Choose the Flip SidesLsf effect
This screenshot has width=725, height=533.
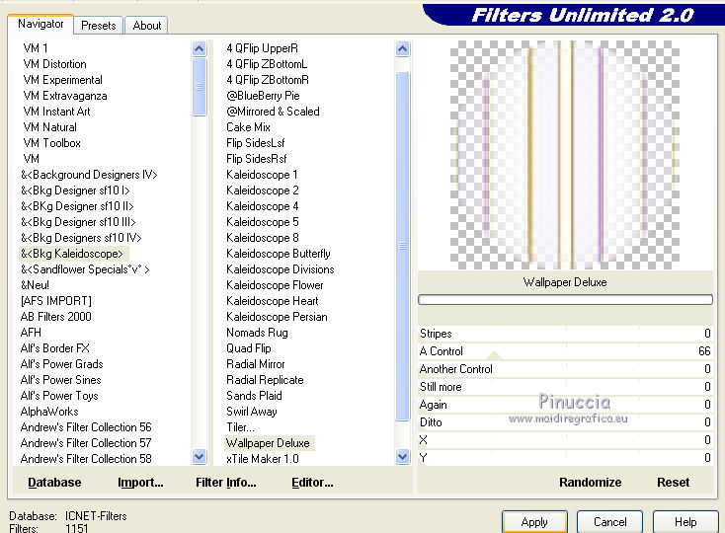255,143
